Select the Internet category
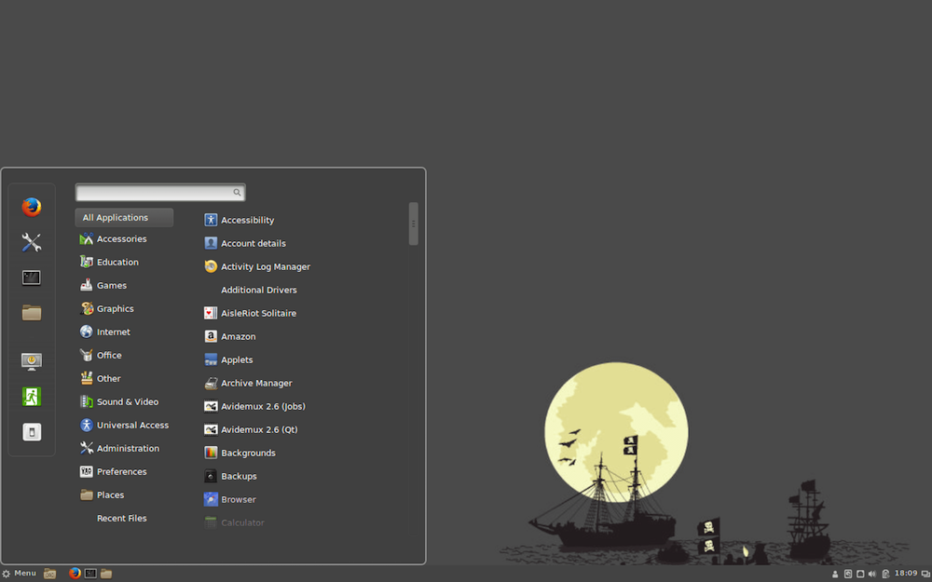The image size is (932, 582). point(104,332)
